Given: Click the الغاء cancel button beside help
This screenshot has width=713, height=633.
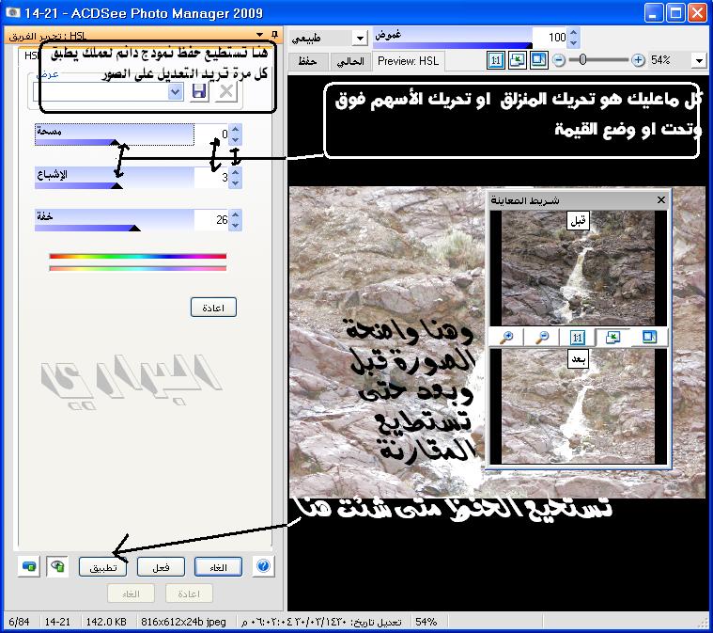Looking at the screenshot, I should pos(218,567).
